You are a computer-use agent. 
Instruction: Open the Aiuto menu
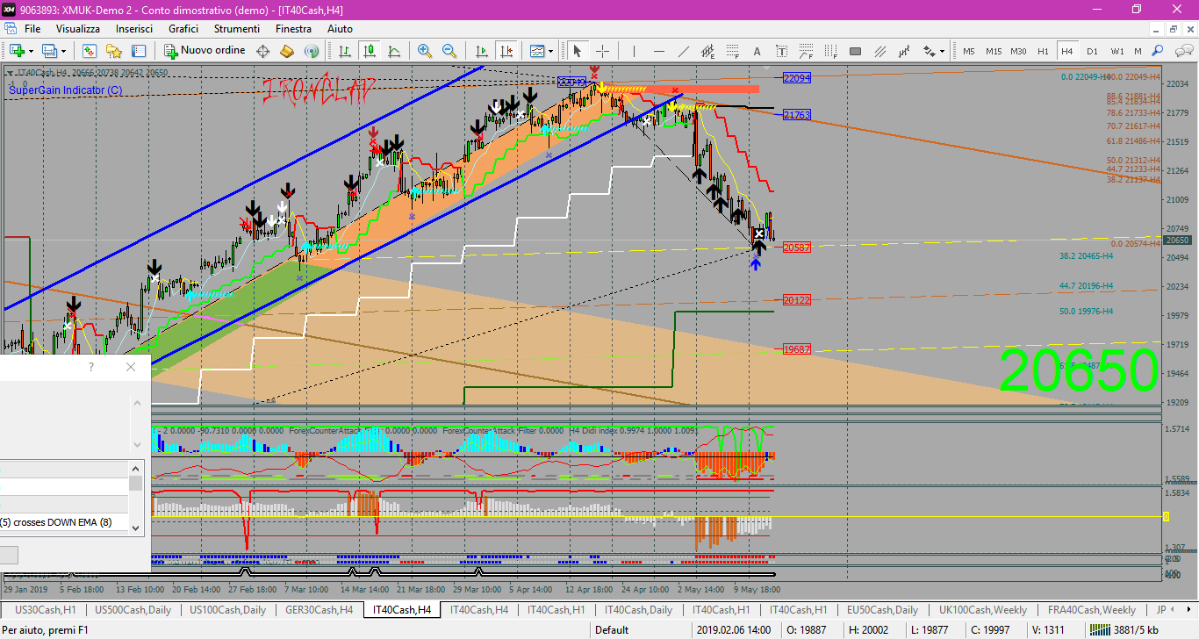340,29
